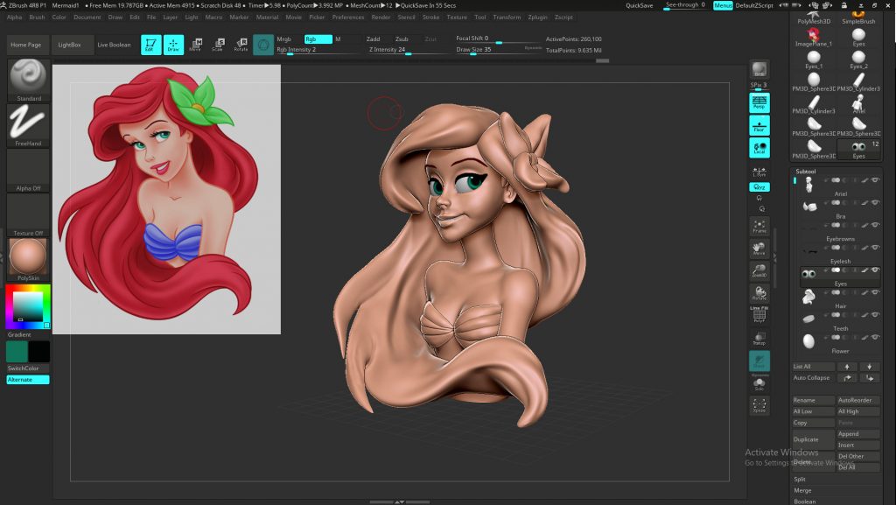Adjust the Z Intensity slider

(408, 50)
